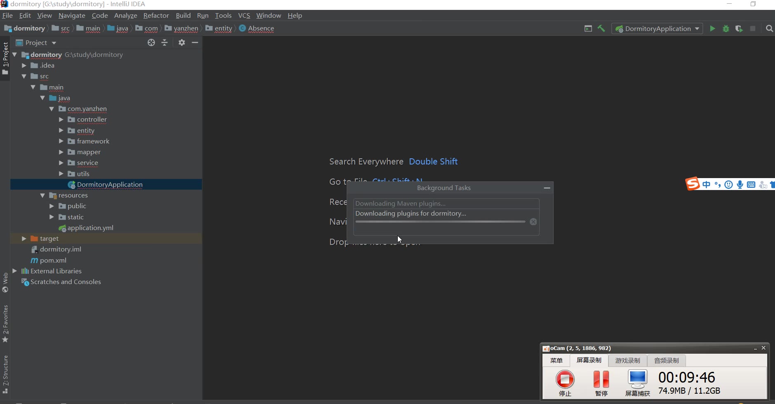Cancel the downloading plugins task
This screenshot has width=775, height=404.
coord(533,222)
